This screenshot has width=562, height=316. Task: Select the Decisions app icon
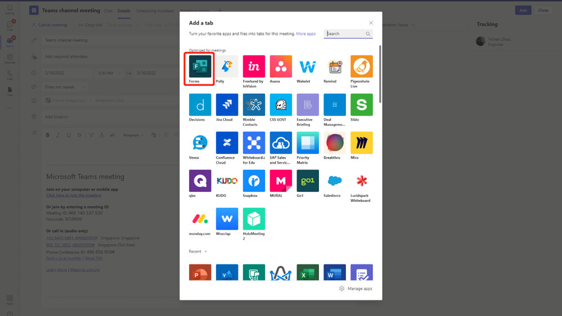200,105
